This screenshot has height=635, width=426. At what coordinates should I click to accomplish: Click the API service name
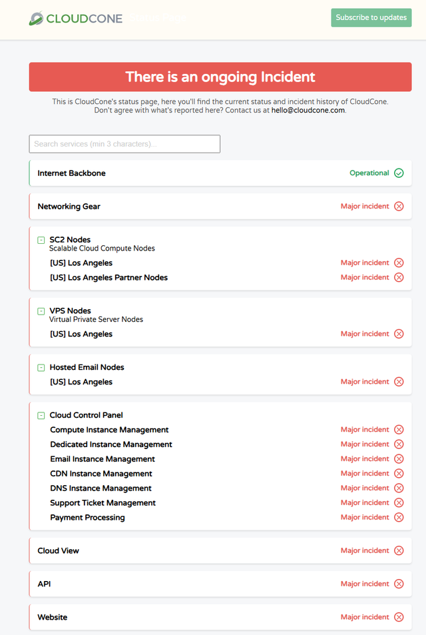point(44,584)
